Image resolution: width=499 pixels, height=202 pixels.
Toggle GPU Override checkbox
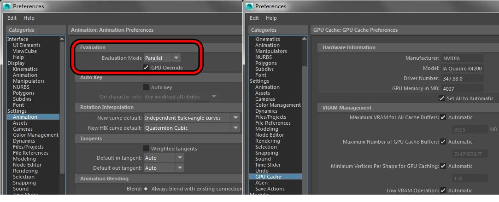[146, 67]
